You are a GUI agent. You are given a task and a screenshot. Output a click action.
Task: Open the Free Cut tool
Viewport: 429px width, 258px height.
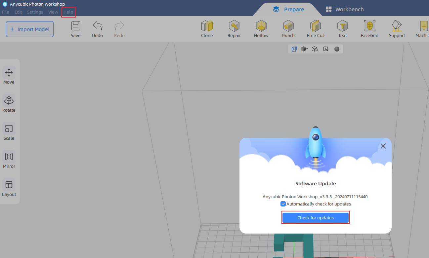316,29
